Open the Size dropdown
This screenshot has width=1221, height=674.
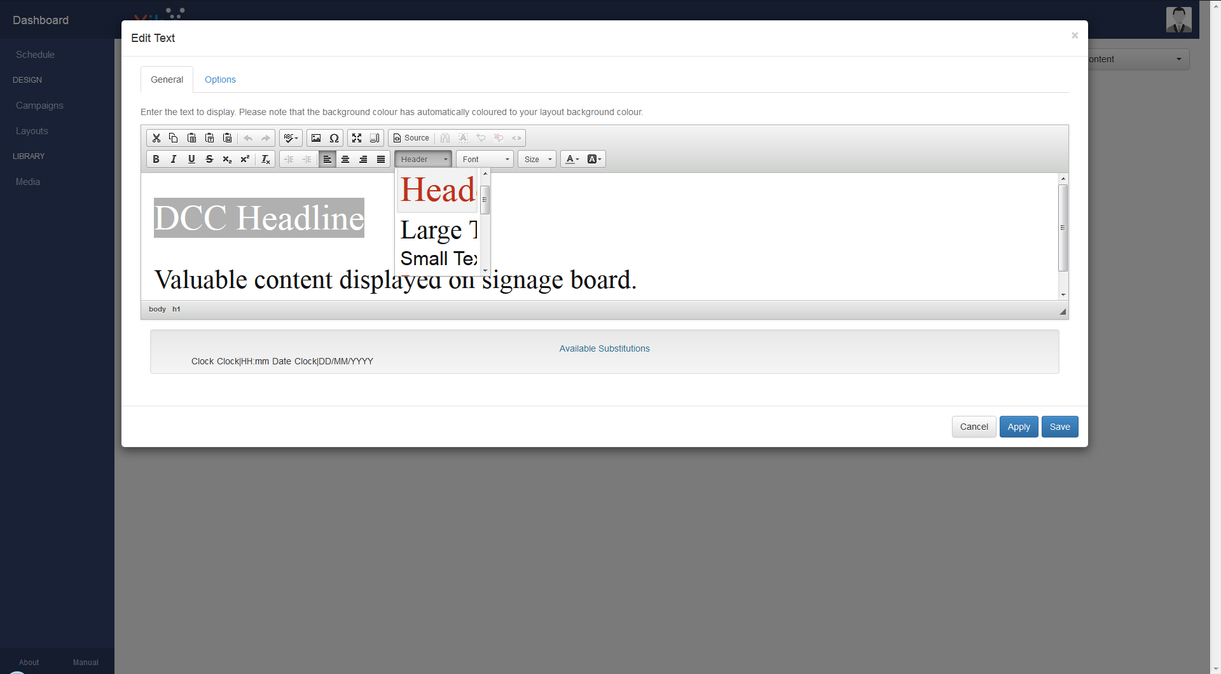[537, 160]
